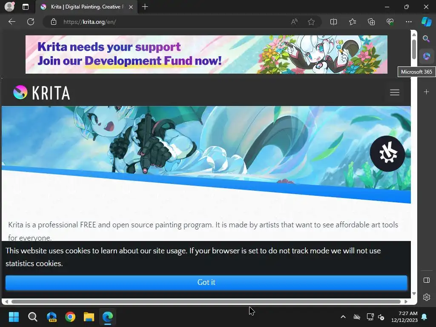Click the horizontal scrollbar left arrow
Screen dimensions: 436x327
coord(6,302)
